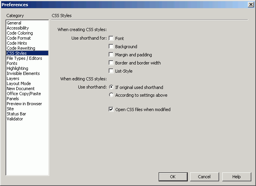
Task: Enable Background shorthand checkbox
Action: 111,47
